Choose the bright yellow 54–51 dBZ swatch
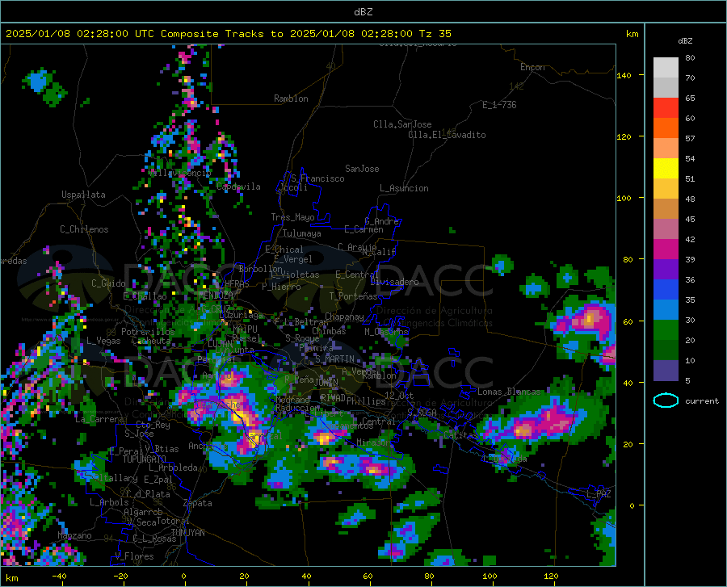The image size is (727, 587). [x=666, y=169]
